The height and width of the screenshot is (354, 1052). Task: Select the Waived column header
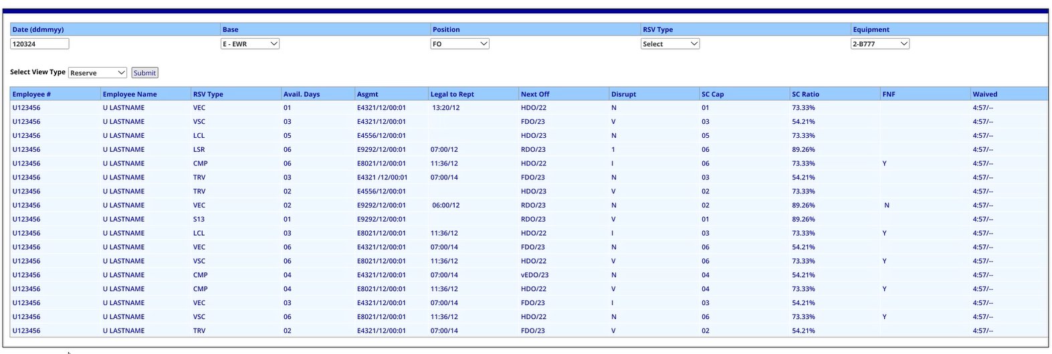[x=984, y=94]
